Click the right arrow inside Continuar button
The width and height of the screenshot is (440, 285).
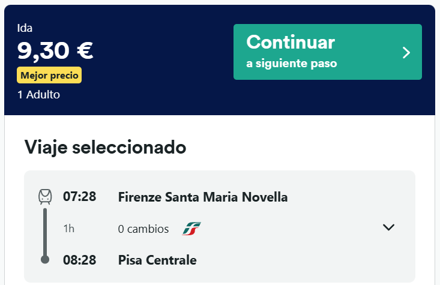point(406,52)
